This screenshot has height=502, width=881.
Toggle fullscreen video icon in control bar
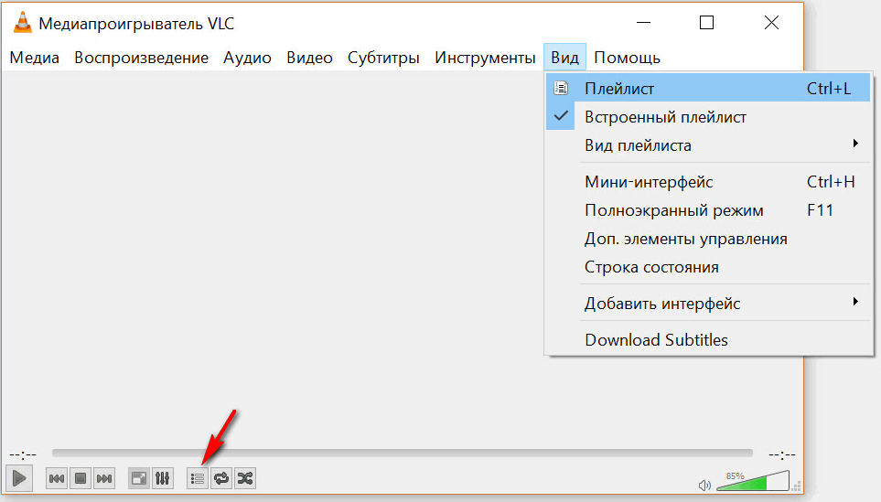pyautogui.click(x=139, y=478)
